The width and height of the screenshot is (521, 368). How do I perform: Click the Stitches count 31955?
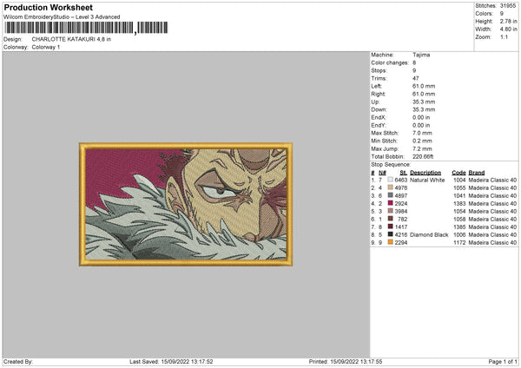pyautogui.click(x=508, y=6)
